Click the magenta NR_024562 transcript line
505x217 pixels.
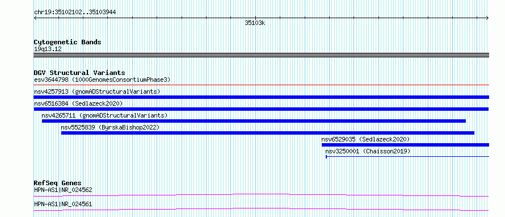261,195
